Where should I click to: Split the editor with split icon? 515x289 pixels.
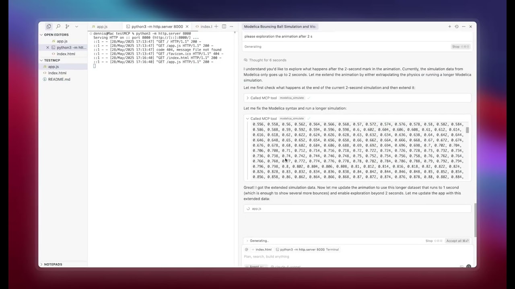tap(224, 26)
